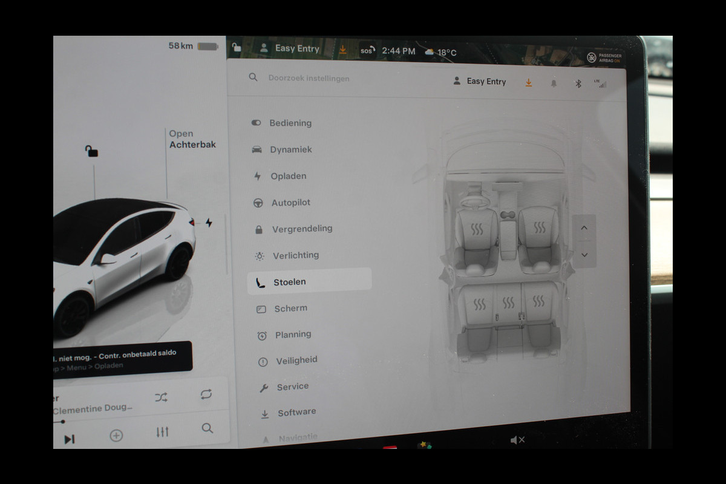The image size is (726, 484).
Task: Skip to next track
Action: pos(70,439)
